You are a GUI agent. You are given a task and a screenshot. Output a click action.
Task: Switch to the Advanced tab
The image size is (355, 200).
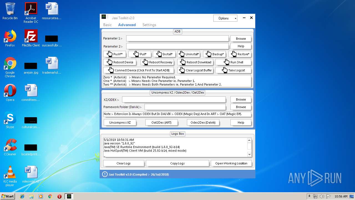coord(127,25)
